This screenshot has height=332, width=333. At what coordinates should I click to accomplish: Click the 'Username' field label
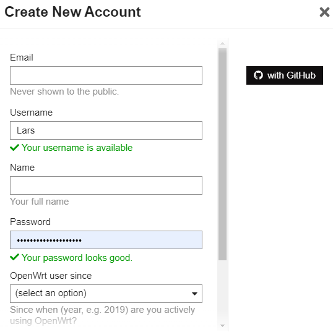pyautogui.click(x=31, y=113)
